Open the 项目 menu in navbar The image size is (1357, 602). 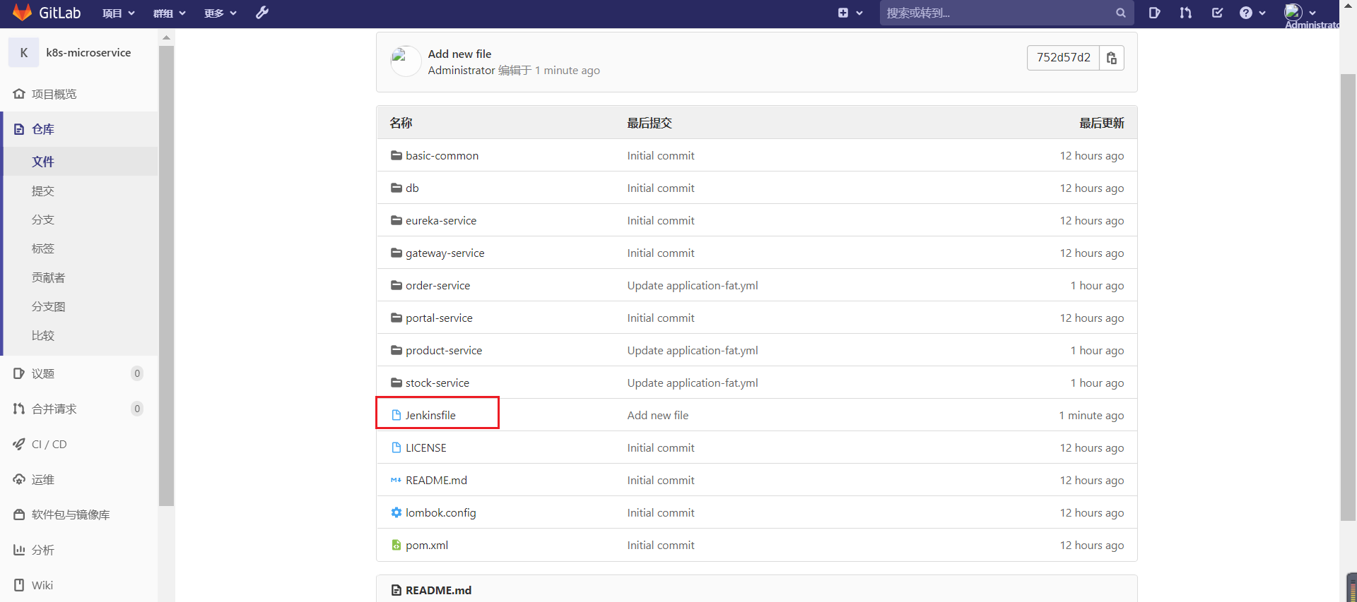coord(118,13)
